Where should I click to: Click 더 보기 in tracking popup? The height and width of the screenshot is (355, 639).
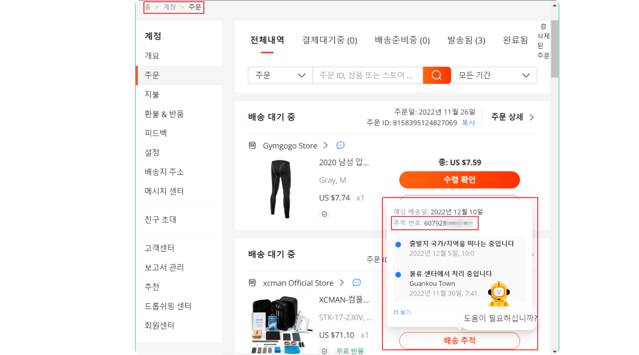point(402,312)
